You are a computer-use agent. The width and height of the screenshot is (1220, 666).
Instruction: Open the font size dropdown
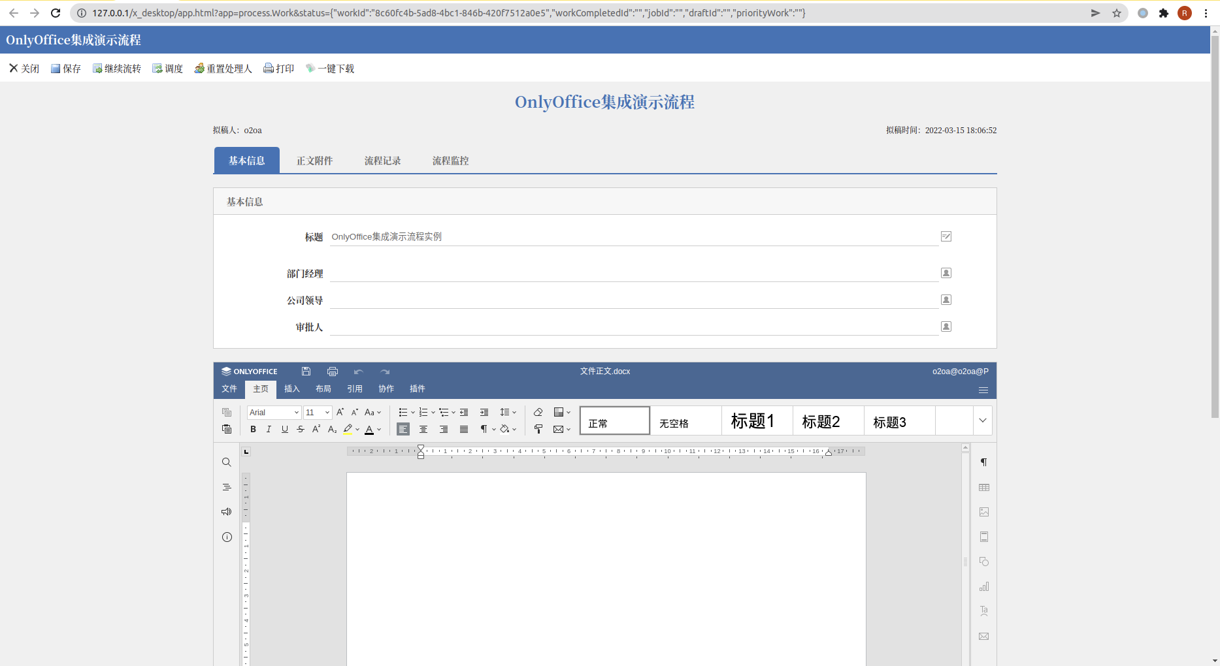click(327, 413)
